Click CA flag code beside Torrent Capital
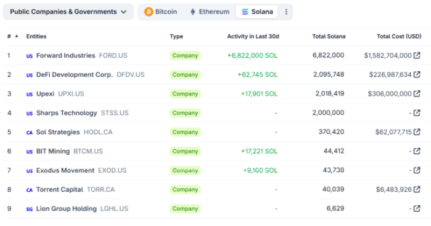 coord(30,190)
